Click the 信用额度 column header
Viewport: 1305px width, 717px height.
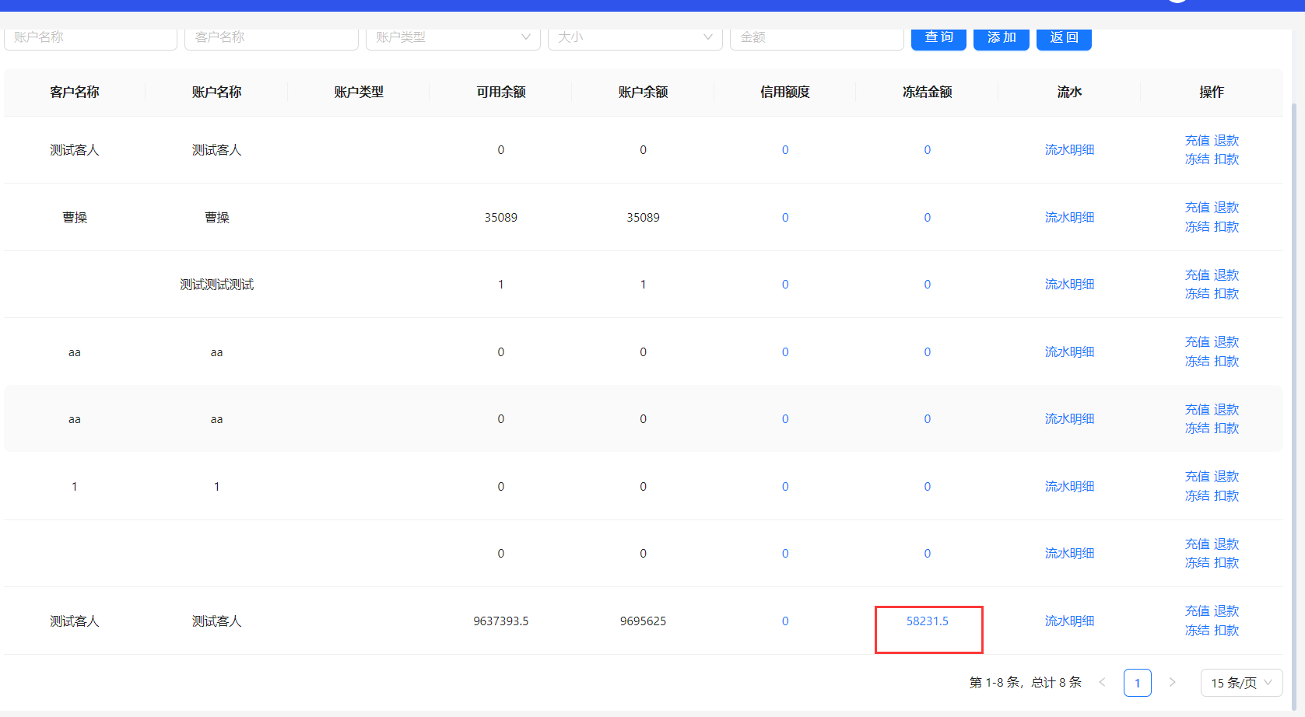[x=785, y=92]
